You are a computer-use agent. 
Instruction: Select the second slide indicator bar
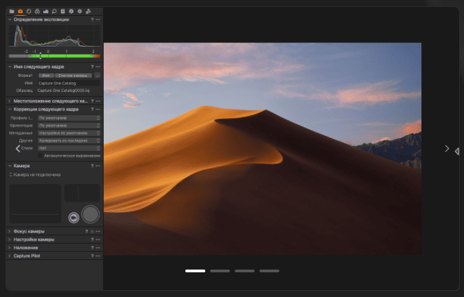click(x=220, y=271)
